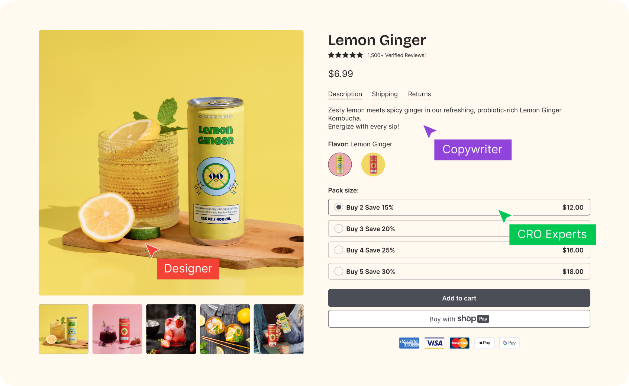Click Buy with Shop Pay button
This screenshot has width=629, height=386.
click(x=459, y=319)
